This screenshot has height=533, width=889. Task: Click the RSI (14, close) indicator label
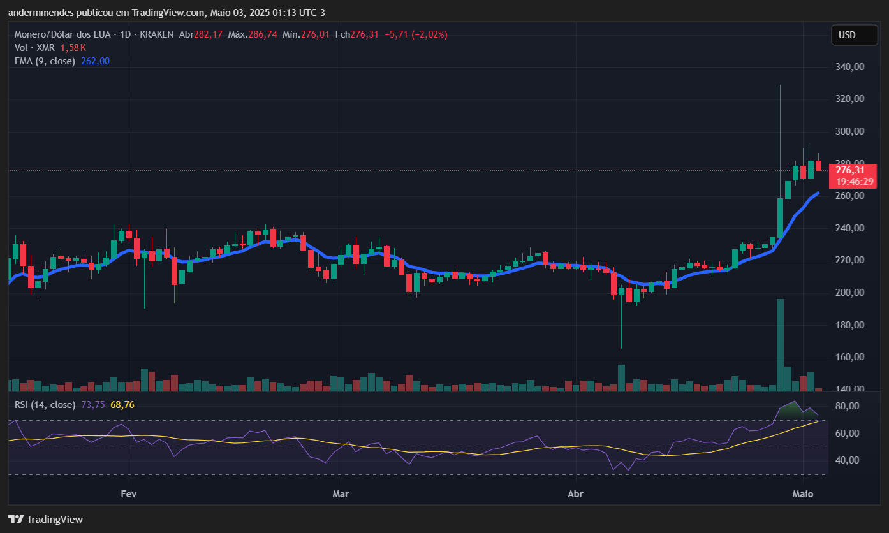(45, 404)
